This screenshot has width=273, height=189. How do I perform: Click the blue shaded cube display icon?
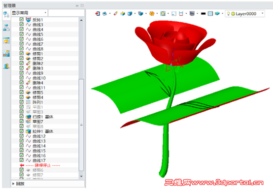130,14
